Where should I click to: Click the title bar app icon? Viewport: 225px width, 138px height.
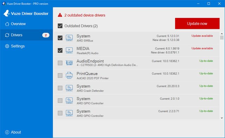coord(4,4)
